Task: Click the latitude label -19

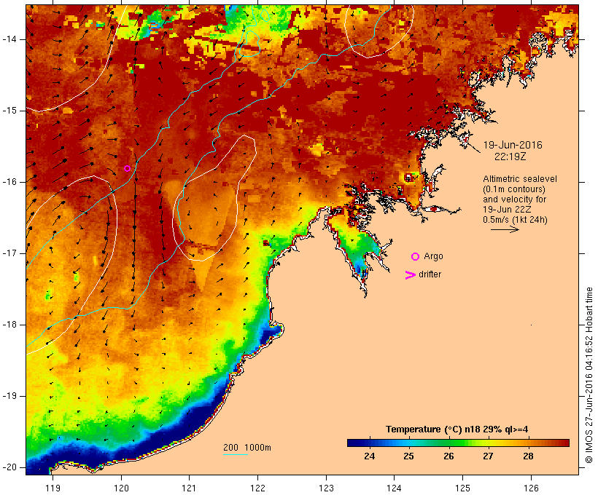Action: (9, 396)
